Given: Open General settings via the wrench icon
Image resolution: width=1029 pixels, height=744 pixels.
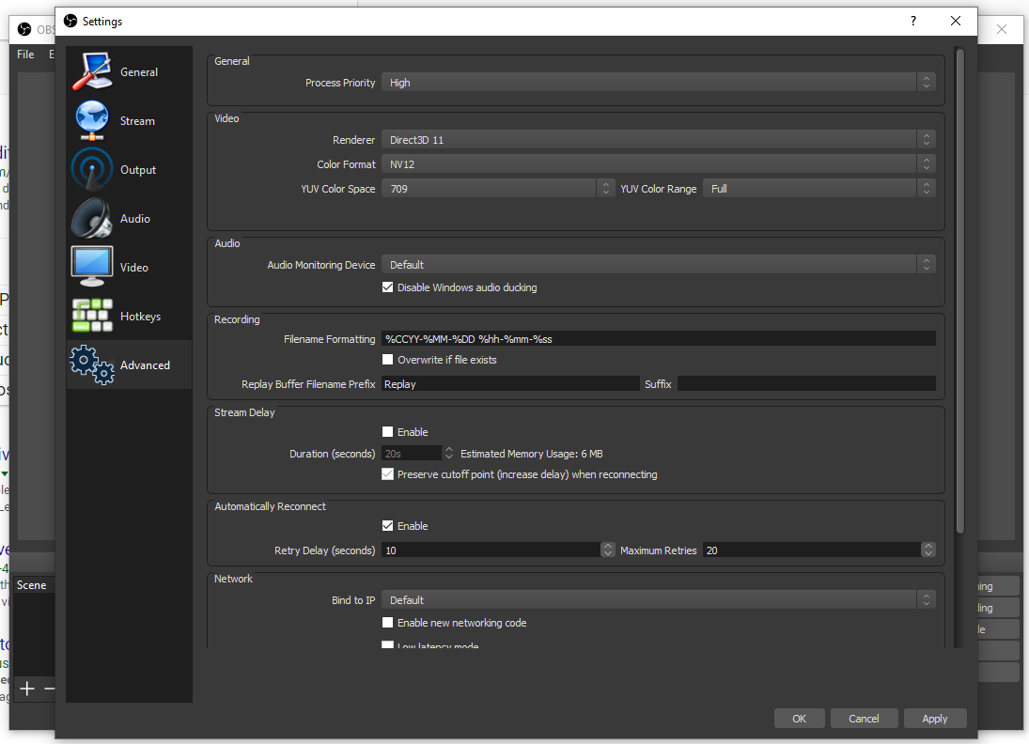Looking at the screenshot, I should tap(92, 71).
